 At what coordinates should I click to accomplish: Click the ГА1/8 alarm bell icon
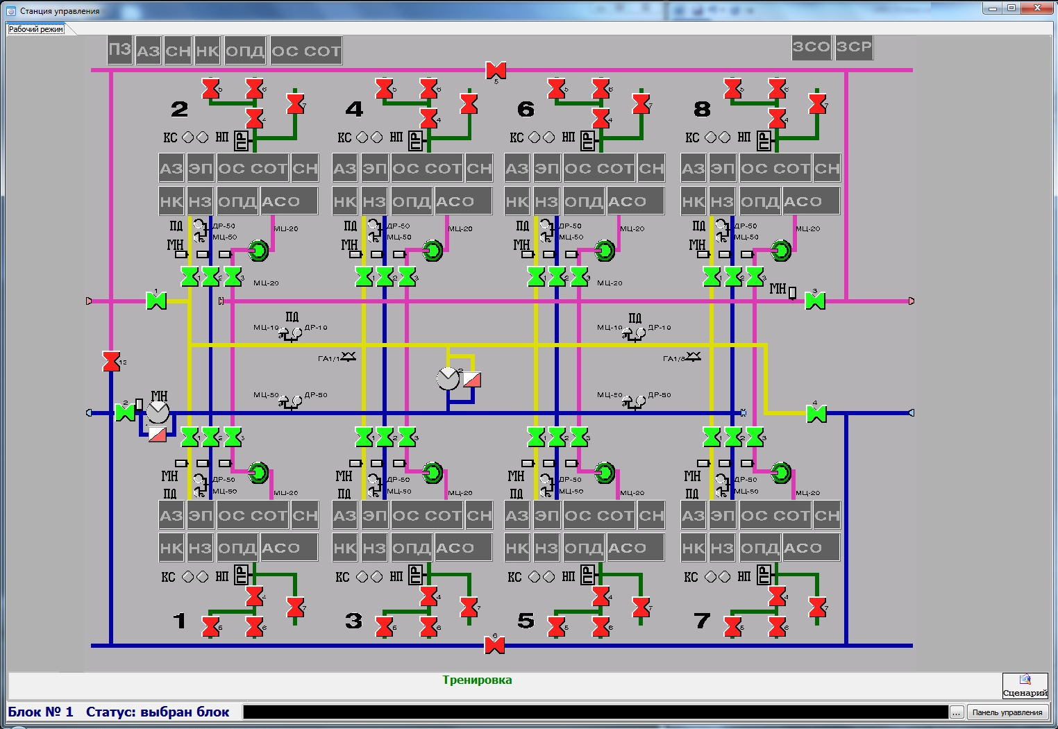coord(693,357)
